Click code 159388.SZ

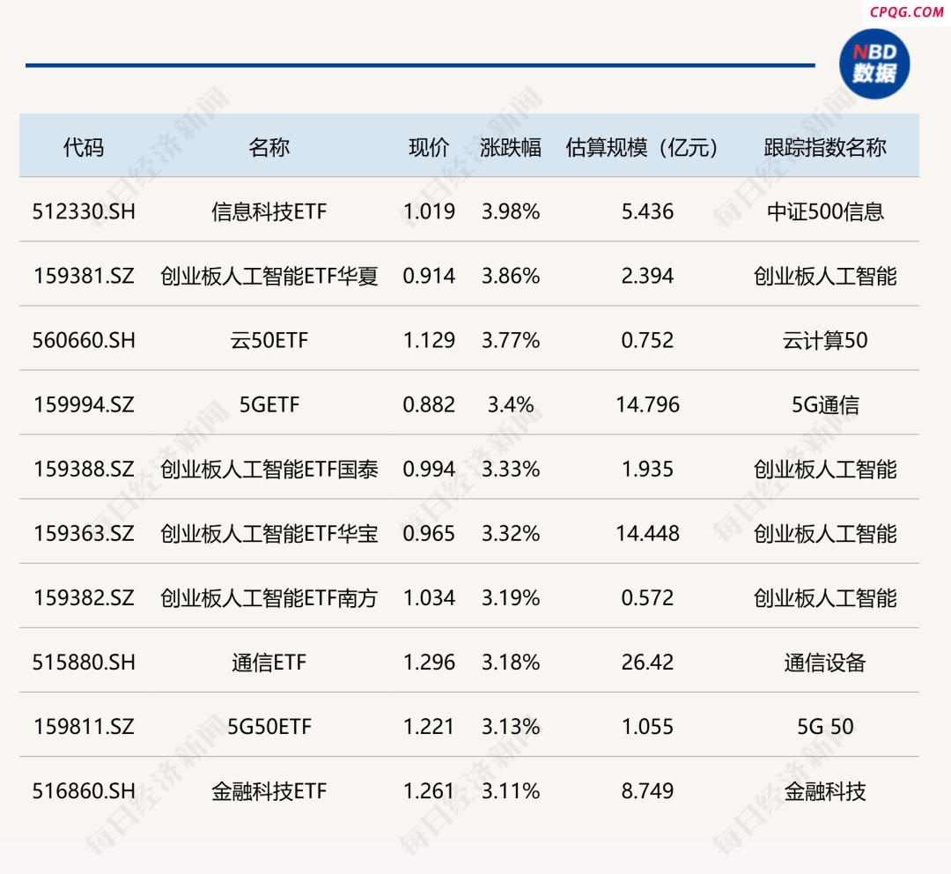(x=84, y=470)
